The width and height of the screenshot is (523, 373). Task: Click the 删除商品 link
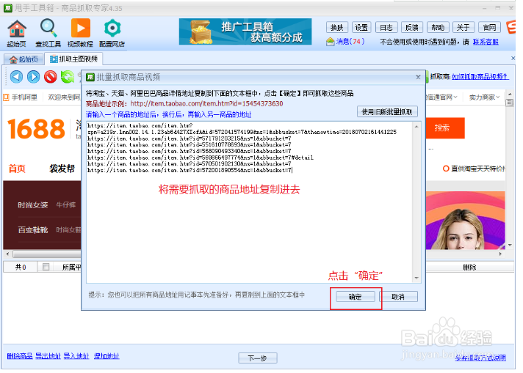tap(20, 356)
